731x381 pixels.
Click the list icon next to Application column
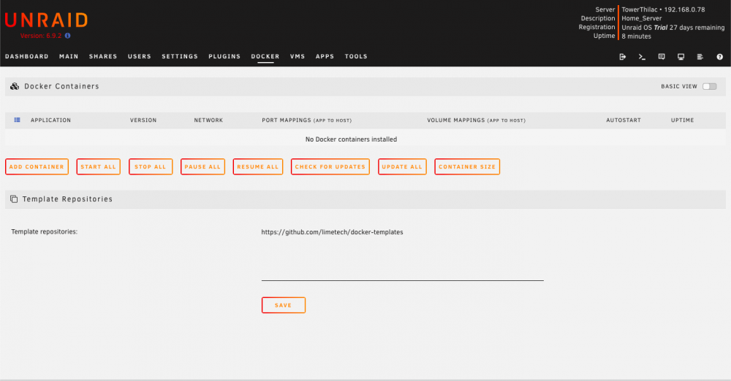tap(18, 120)
